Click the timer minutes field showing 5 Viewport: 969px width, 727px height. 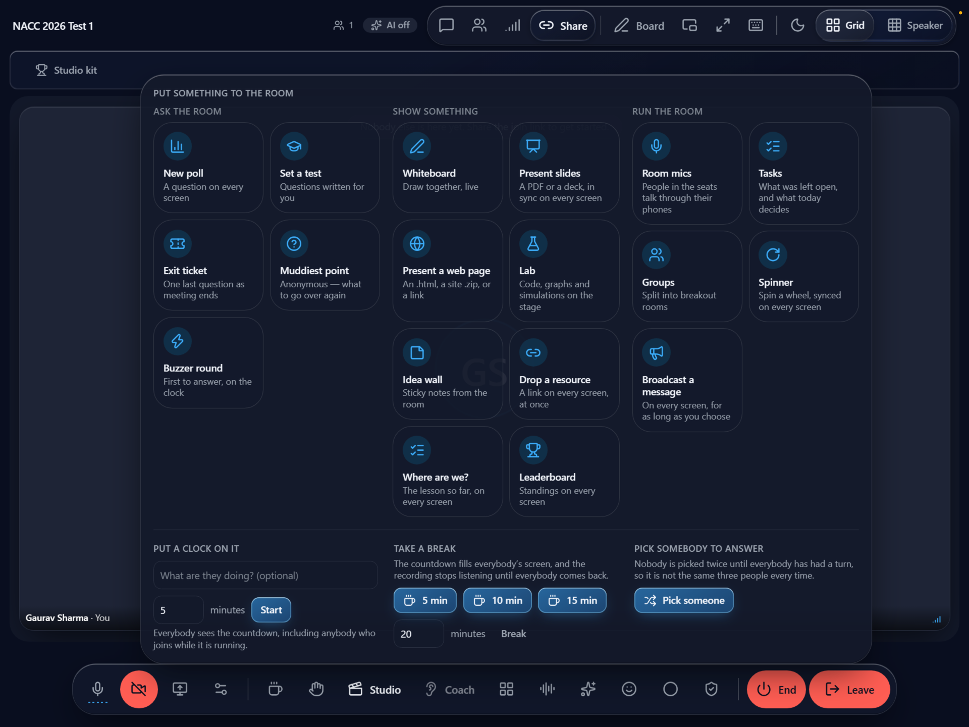(179, 610)
